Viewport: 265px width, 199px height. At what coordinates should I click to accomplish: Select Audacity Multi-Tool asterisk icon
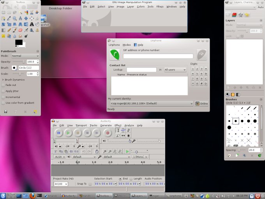pyautogui.click(x=129, y=135)
